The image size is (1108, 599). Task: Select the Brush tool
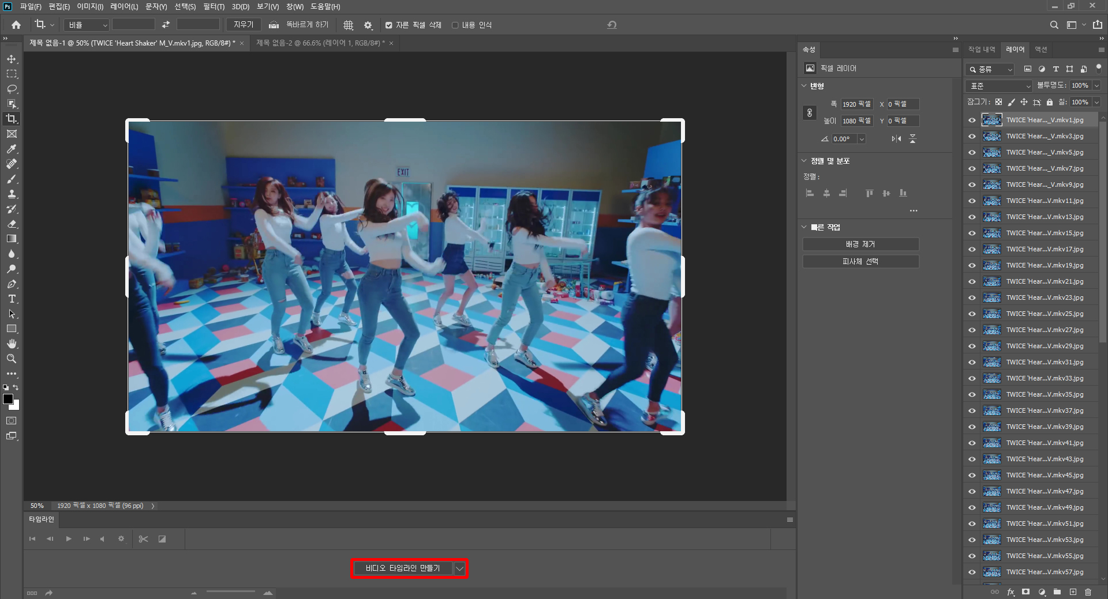click(12, 179)
